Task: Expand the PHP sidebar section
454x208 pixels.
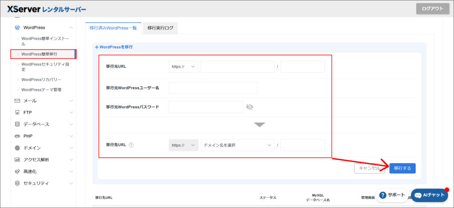Action: click(x=71, y=136)
